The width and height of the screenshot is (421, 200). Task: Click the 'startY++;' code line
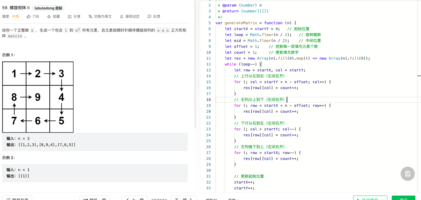pos(244,188)
